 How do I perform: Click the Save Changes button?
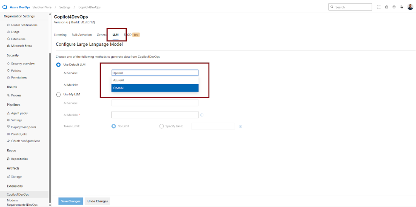click(71, 201)
